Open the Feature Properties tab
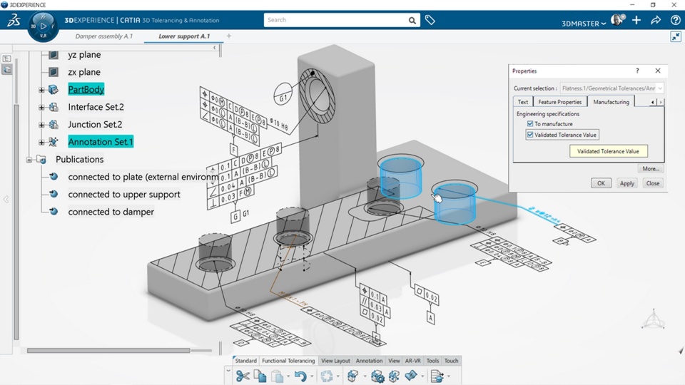 tap(559, 102)
